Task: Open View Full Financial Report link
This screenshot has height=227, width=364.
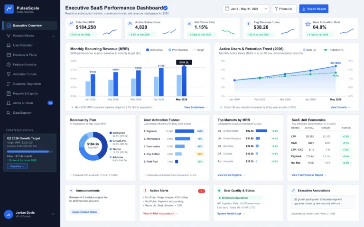Action: (309, 175)
